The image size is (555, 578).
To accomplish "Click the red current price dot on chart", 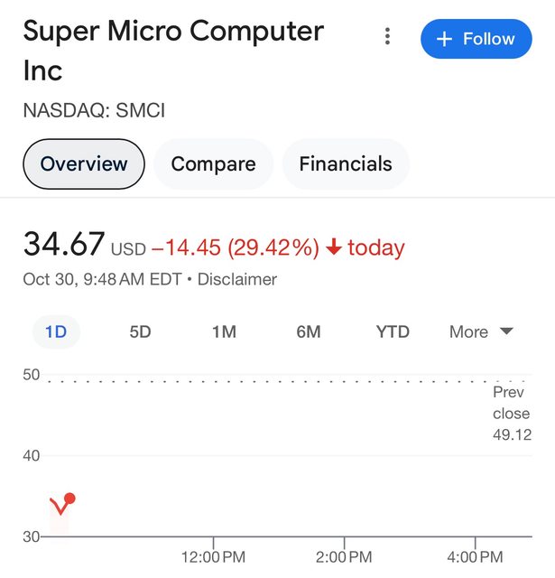I will [69, 499].
